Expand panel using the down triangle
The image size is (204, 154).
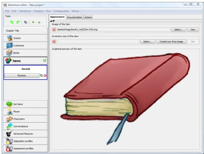click(54, 21)
